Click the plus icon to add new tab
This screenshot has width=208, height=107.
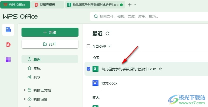point(129,5)
